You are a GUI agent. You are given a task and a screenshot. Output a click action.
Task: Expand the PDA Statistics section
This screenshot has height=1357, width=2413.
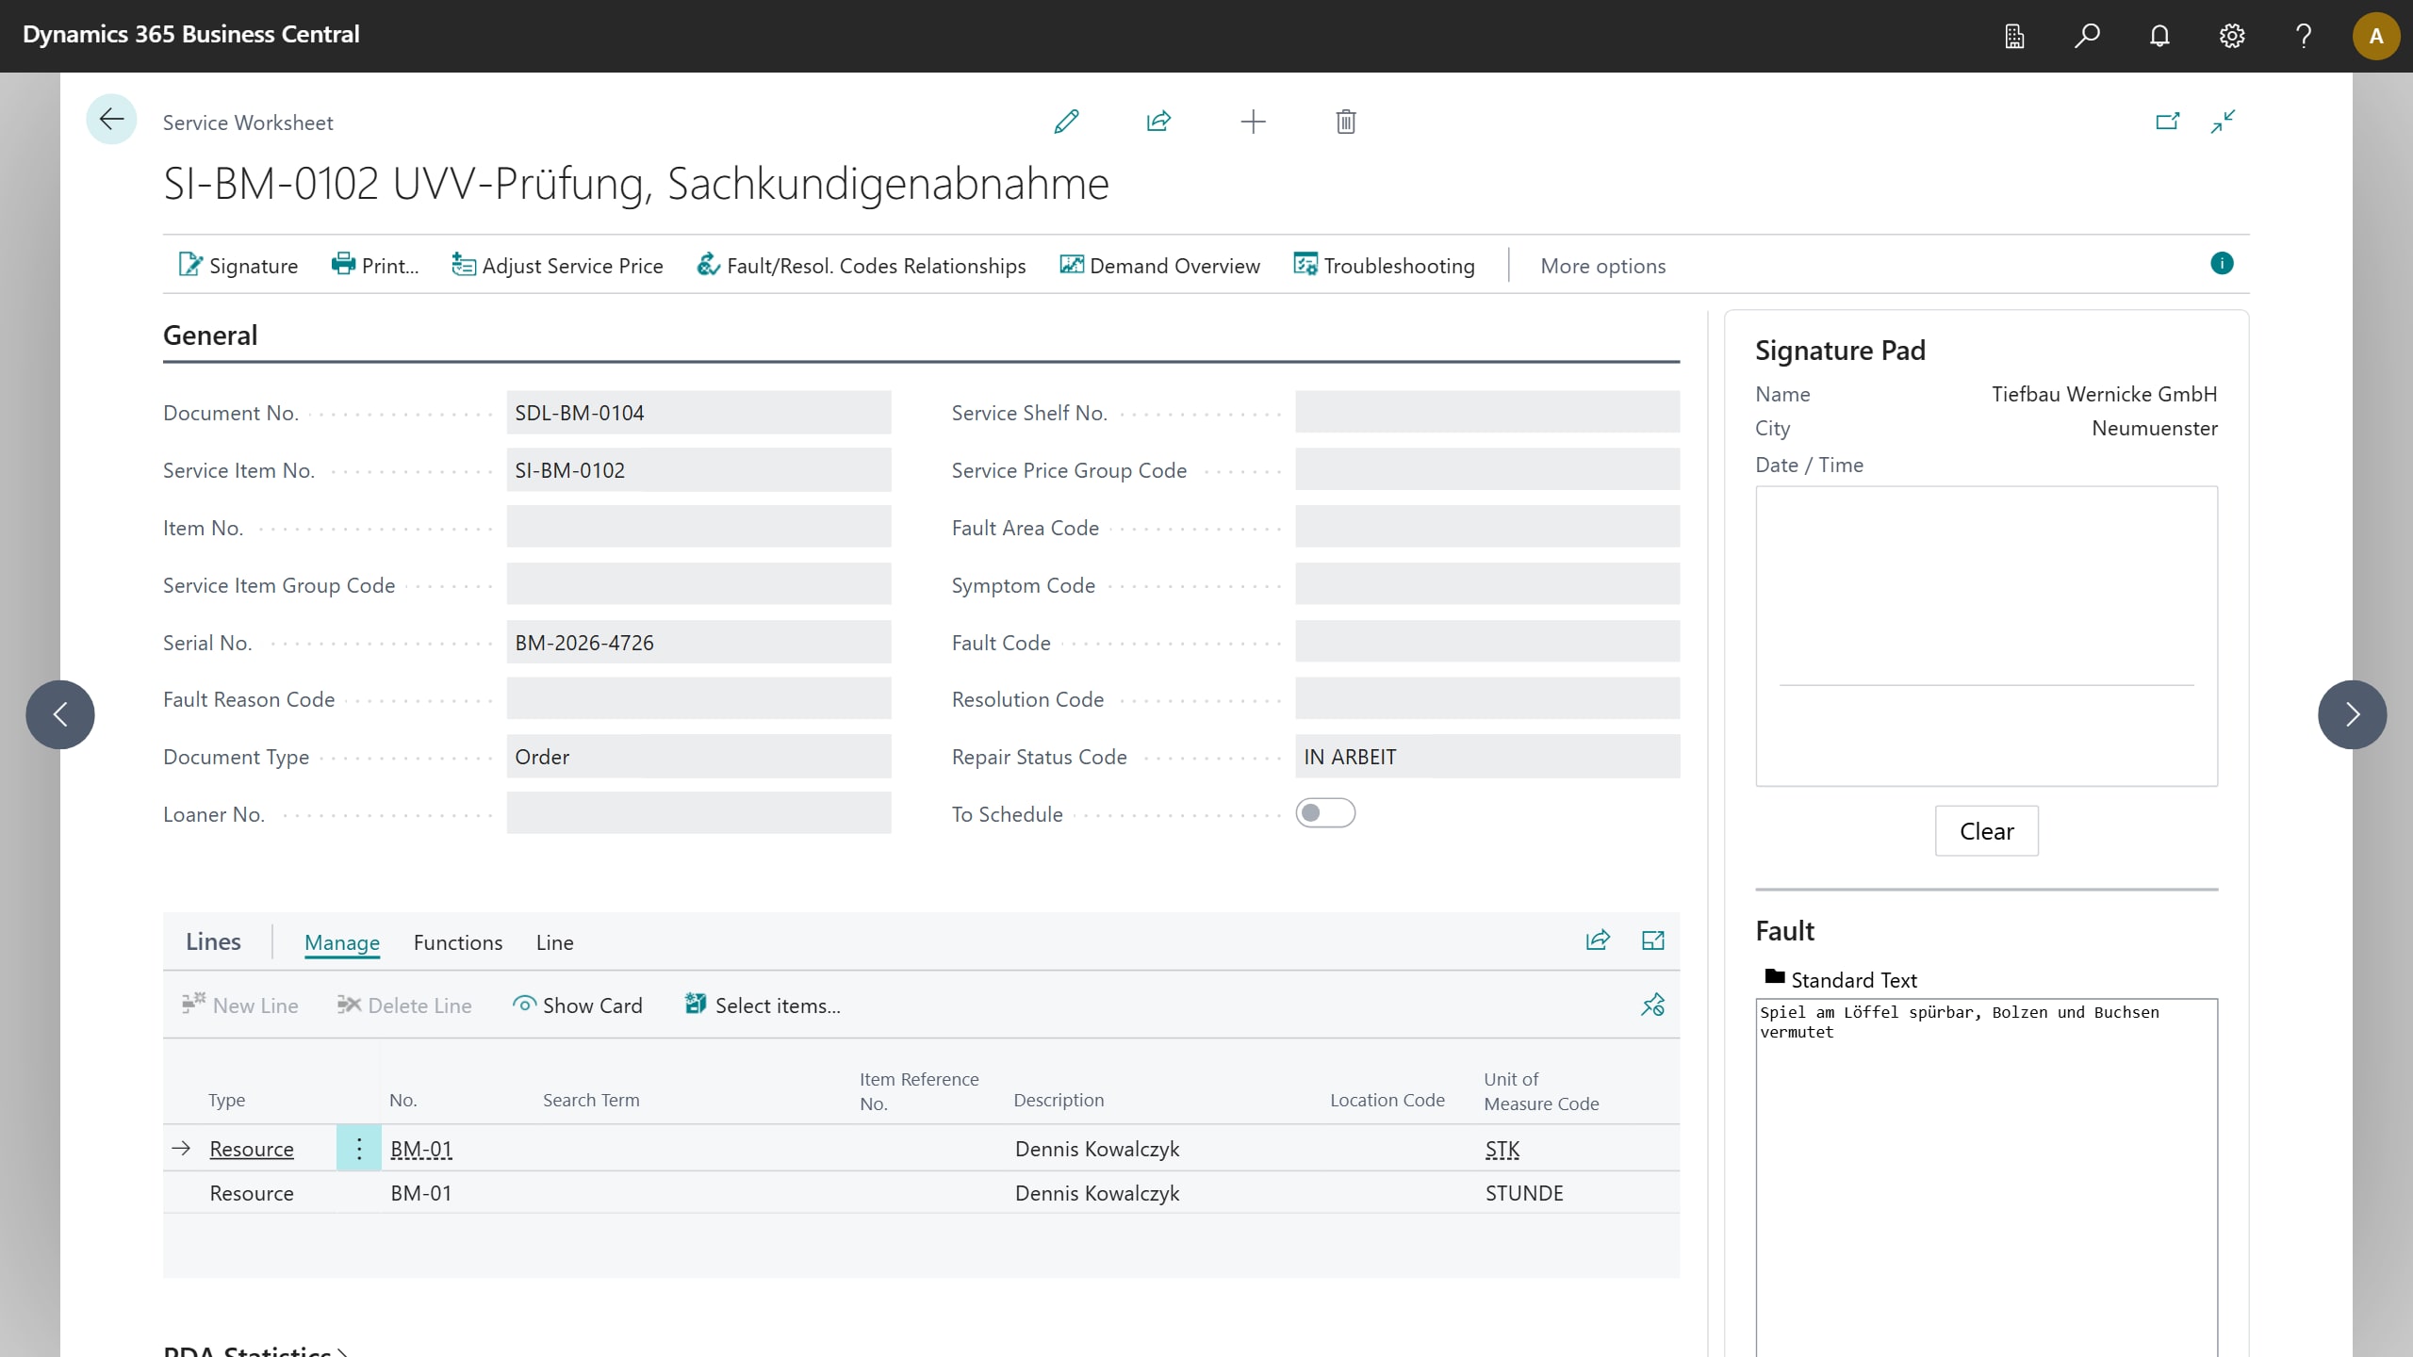point(254,1349)
